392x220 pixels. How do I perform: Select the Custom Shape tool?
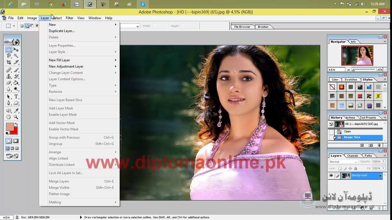[x=16, y=103]
